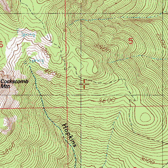Click the 3600 contour elevation label
Screen dimensions: 168x168
click(107, 100)
